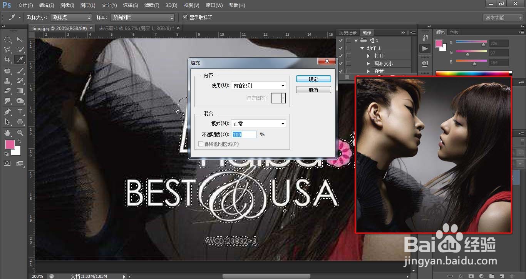Open the 使用 内容识别 dropdown
The width and height of the screenshot is (526, 279).
(258, 86)
